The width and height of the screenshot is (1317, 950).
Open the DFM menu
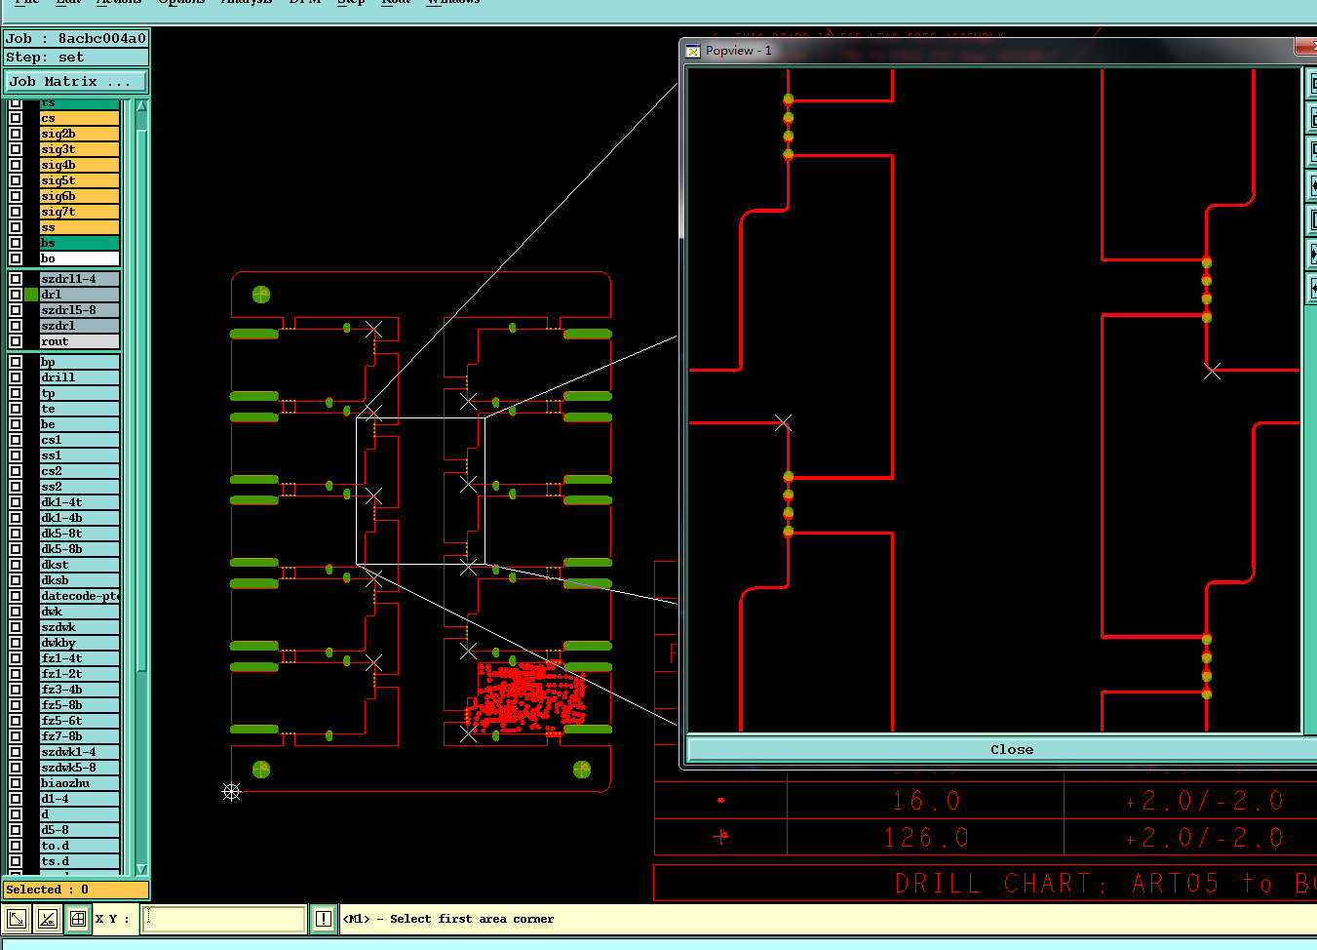point(305,2)
